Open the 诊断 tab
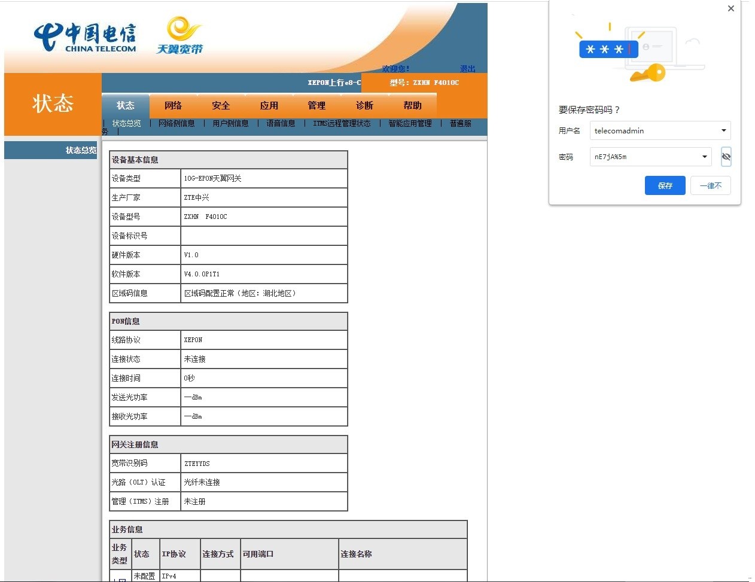The image size is (755, 582). tap(364, 105)
